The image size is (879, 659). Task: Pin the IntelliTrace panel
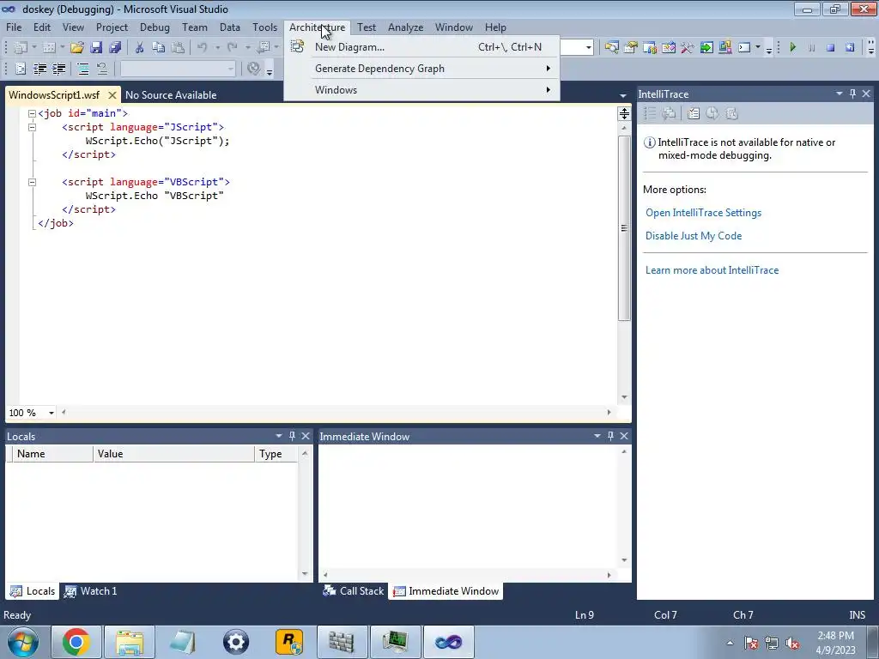tap(852, 94)
